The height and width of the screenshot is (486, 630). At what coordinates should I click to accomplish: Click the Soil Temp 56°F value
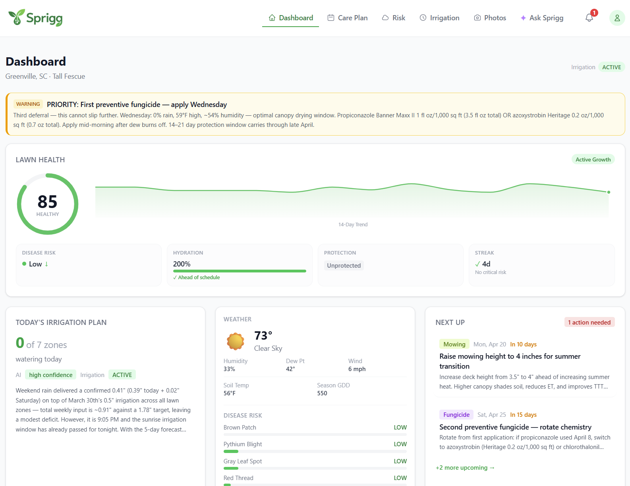click(x=230, y=393)
